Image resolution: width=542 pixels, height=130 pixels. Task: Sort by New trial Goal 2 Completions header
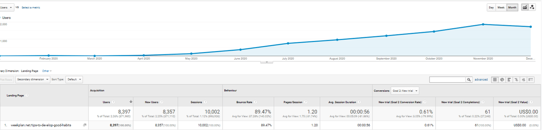(x=460, y=102)
